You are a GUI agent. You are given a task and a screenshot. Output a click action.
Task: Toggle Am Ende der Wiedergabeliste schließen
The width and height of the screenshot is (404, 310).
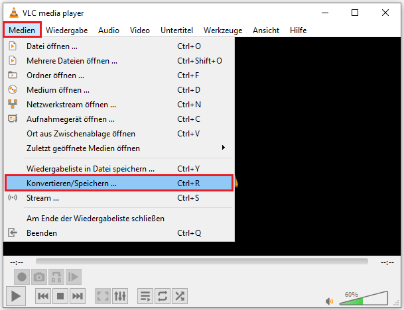119,219
